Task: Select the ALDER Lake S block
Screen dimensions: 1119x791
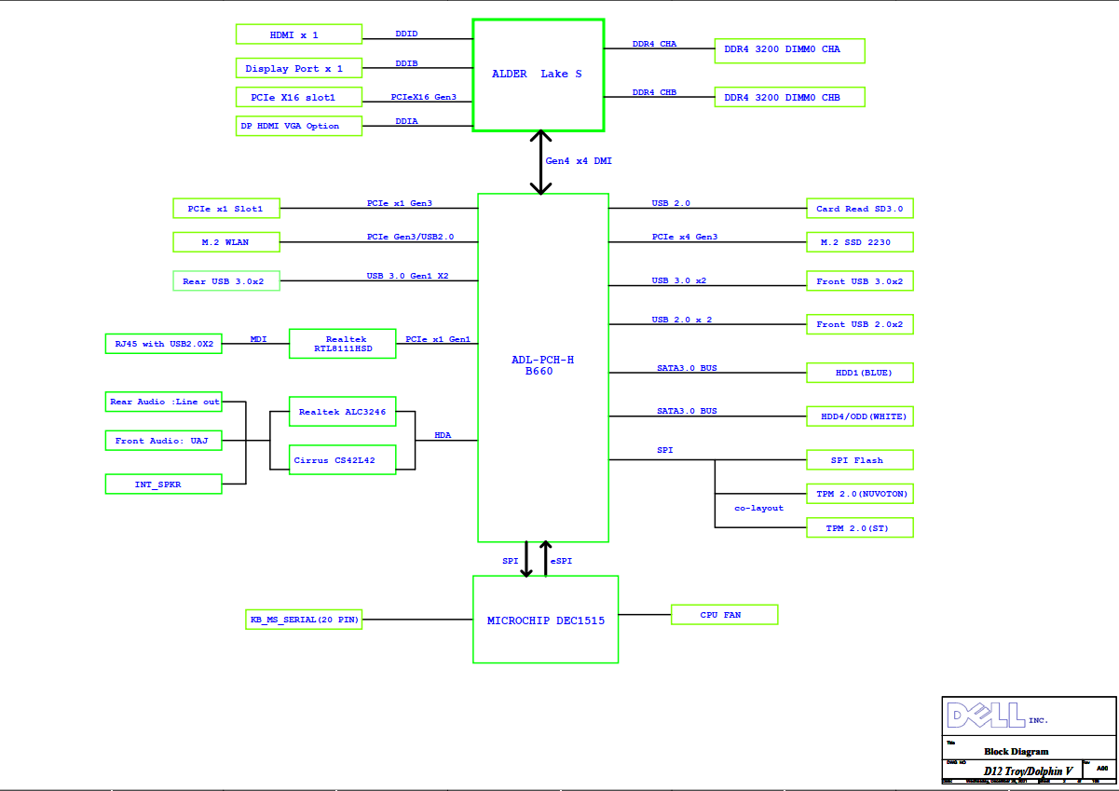Action: click(x=538, y=75)
